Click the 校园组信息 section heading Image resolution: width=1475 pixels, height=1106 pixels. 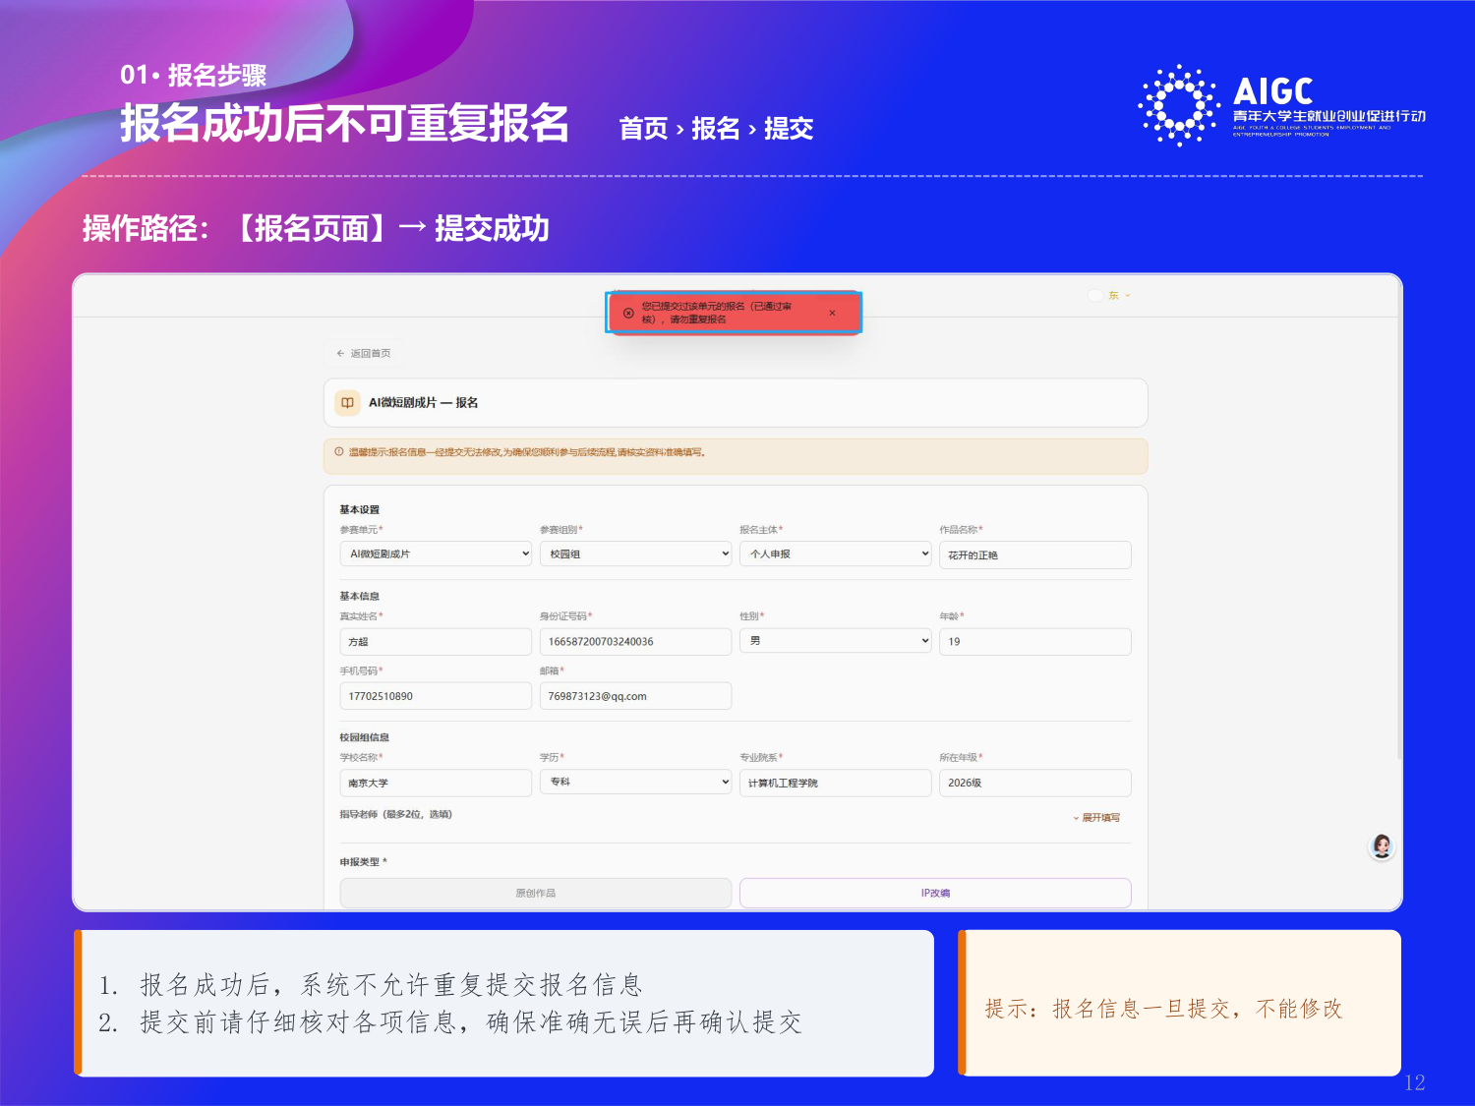[x=365, y=737]
